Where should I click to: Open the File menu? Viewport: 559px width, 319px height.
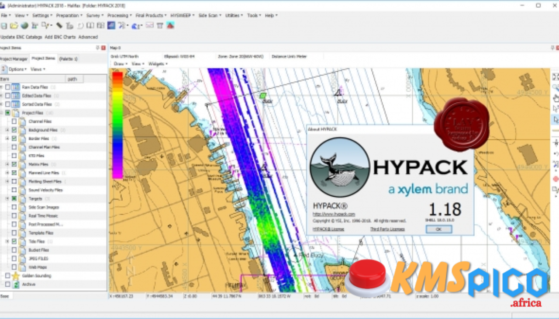coord(6,15)
